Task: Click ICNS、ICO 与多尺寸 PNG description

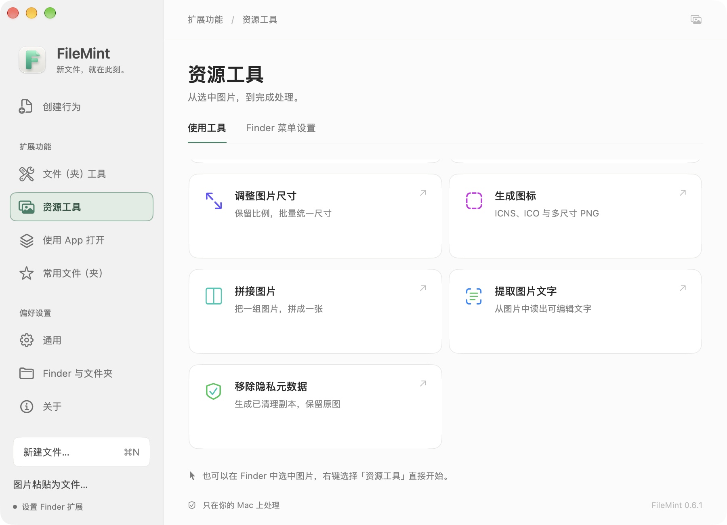Action: (x=547, y=213)
